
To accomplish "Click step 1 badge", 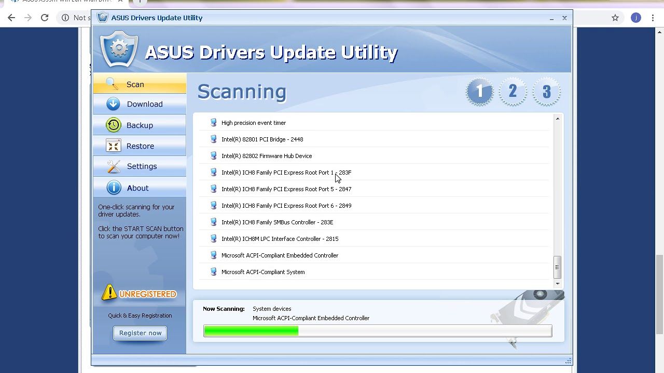I will point(479,92).
